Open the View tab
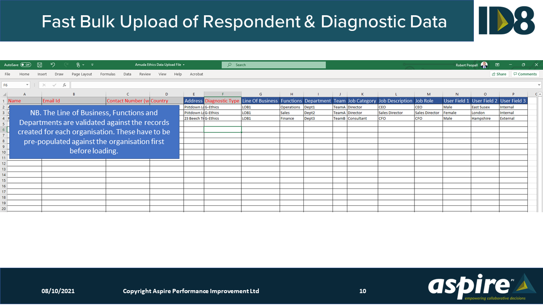This screenshot has width=543, height=305. coord(162,74)
